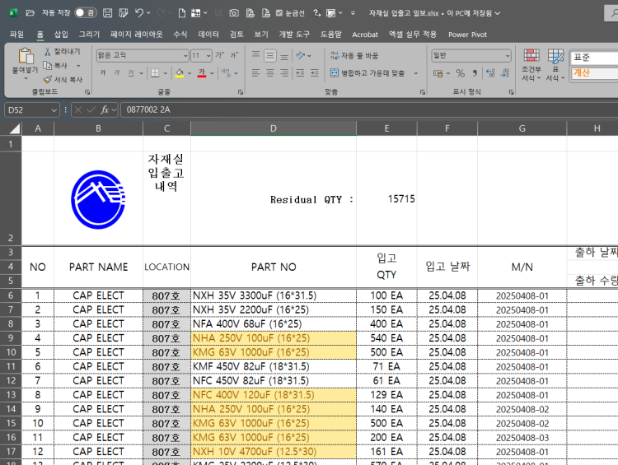The width and height of the screenshot is (618, 465).
Task: Apply percent style with the % icon
Action: point(461,73)
